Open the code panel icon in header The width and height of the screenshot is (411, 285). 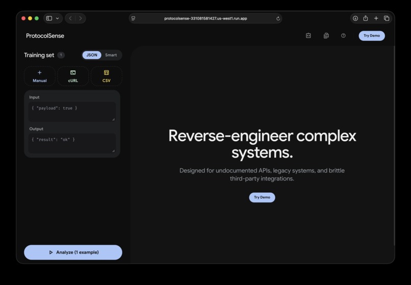tap(309, 36)
